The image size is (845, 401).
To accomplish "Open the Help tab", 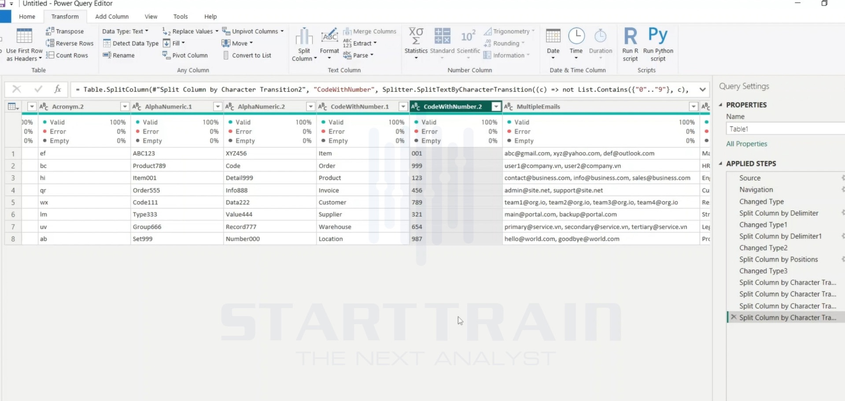I will point(210,16).
